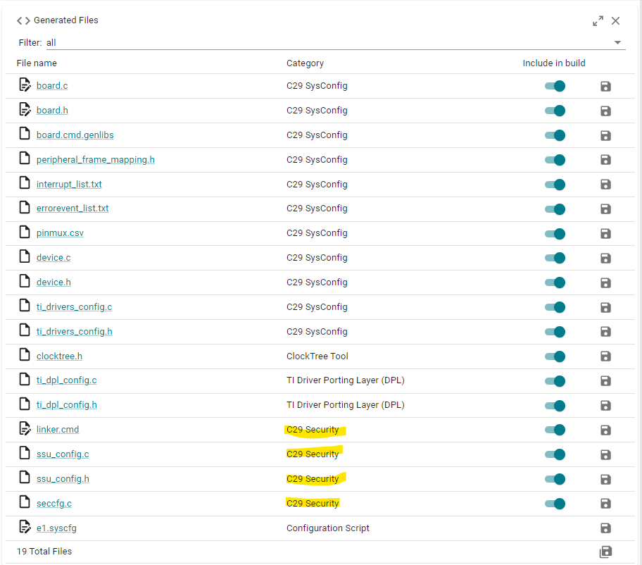Screen dimensions: 642x565
Task: Open the ti_drivers_config.c link
Action: click(74, 307)
